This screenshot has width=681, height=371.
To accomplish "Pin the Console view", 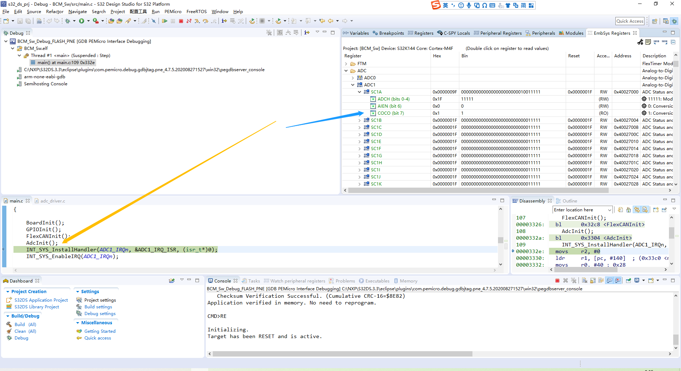I will coord(629,280).
